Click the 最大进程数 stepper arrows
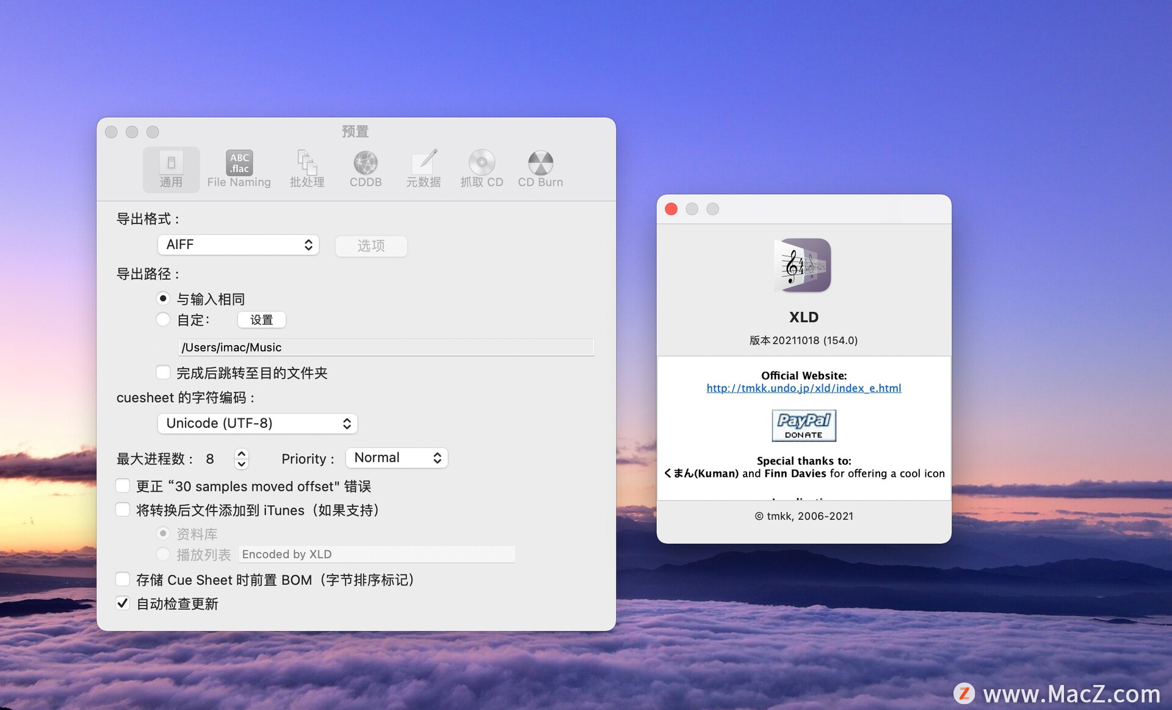This screenshot has height=710, width=1172. click(x=242, y=458)
